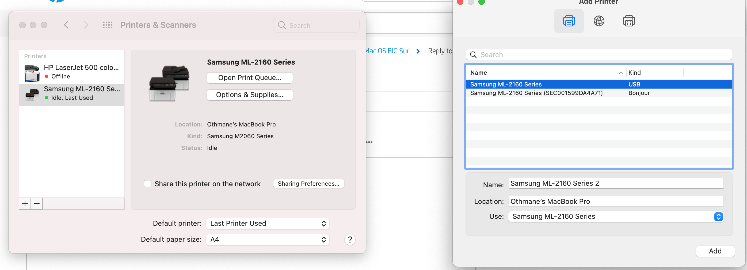Open the Use driver dropdown
Screen dimensions: 747x270
616,217
